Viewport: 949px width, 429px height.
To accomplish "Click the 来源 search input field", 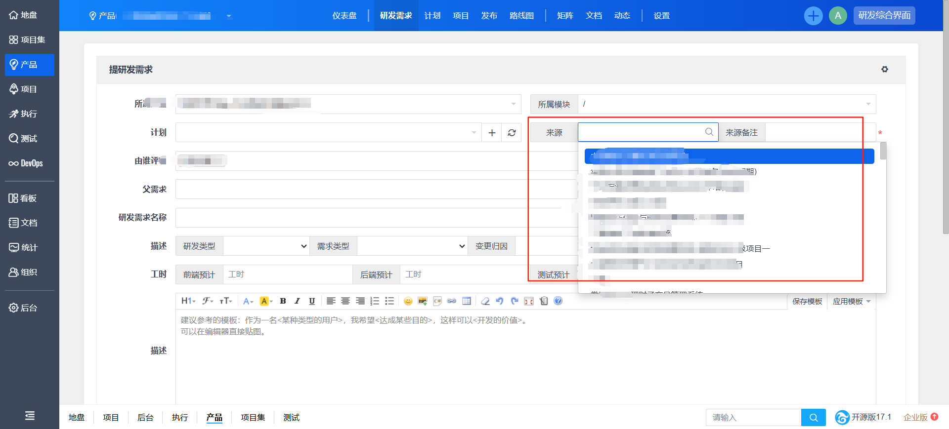I will click(x=648, y=132).
